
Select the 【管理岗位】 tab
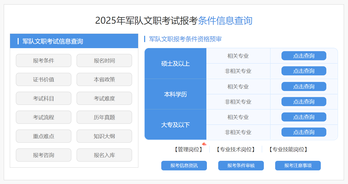click(x=188, y=149)
